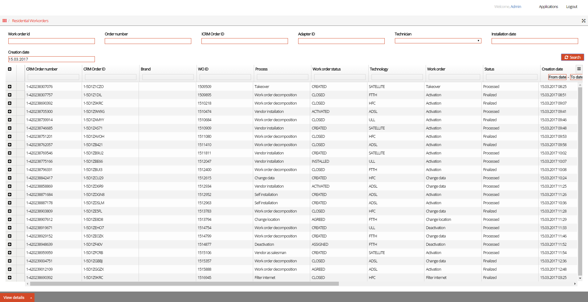Screen dimensions: 588x302
Task: Focus the Adapter ID field
Action: click(341, 41)
